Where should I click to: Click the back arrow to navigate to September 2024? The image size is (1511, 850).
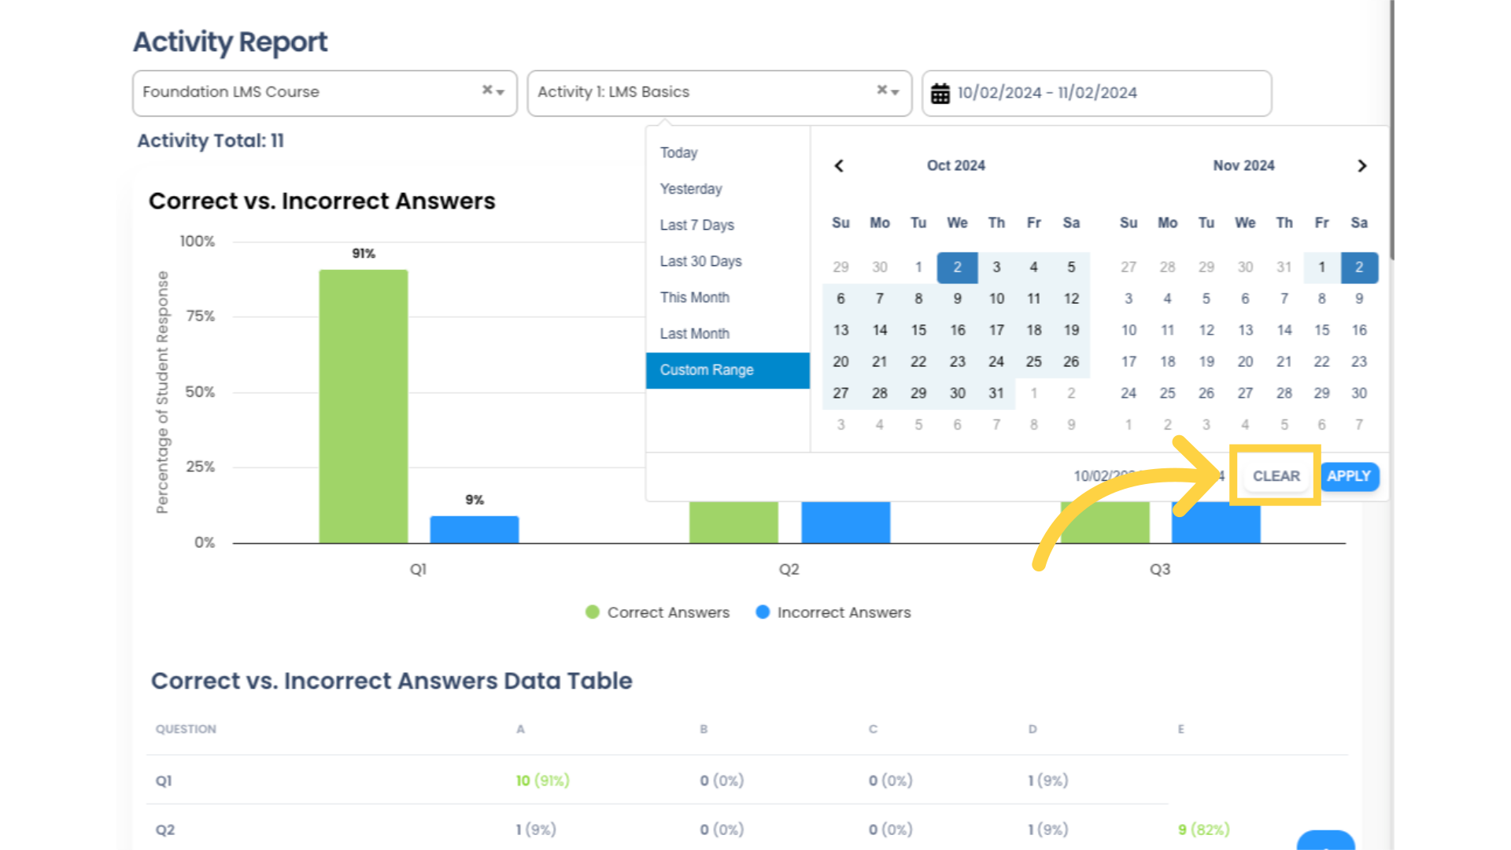coord(838,165)
